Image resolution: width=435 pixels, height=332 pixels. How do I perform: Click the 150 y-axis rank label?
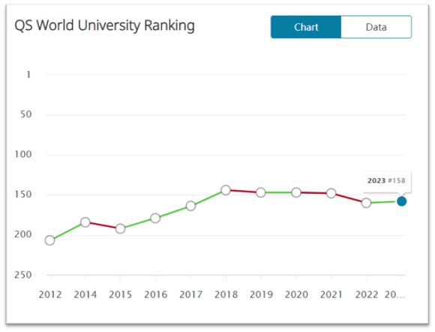(x=23, y=195)
